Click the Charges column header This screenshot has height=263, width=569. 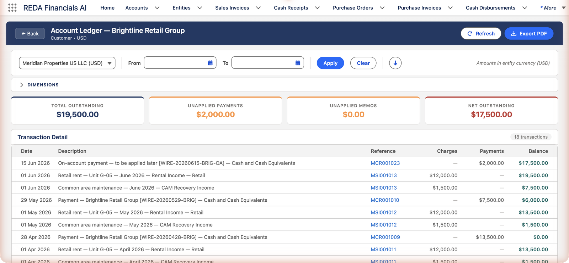tap(447, 151)
